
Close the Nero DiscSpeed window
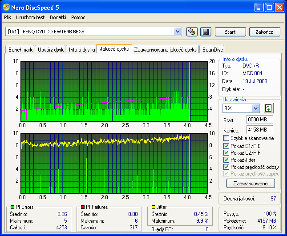(x=280, y=7)
